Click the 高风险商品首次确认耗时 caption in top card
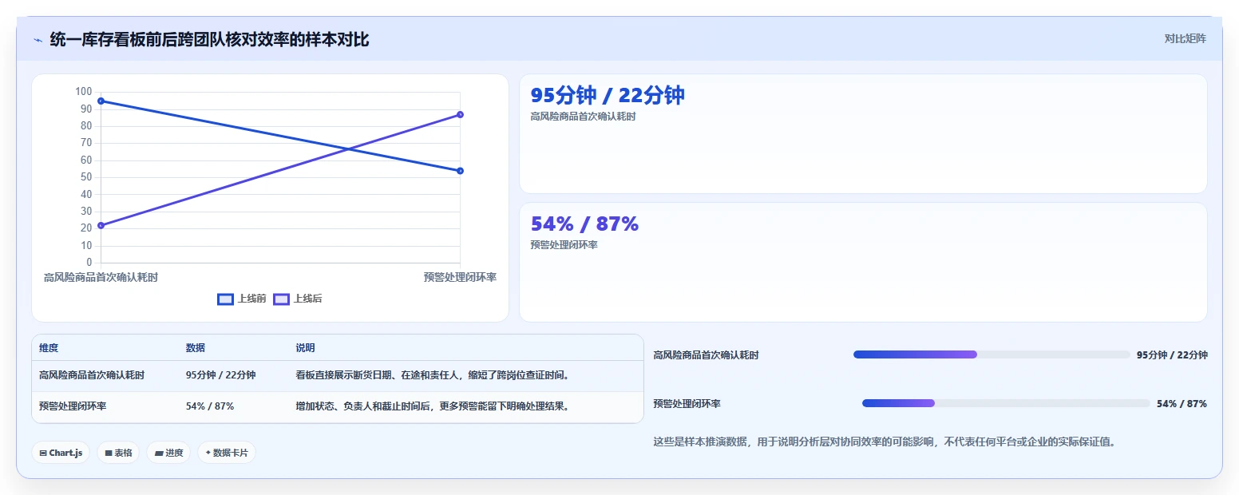Viewport: 1239px width, 495px height. 583,117
